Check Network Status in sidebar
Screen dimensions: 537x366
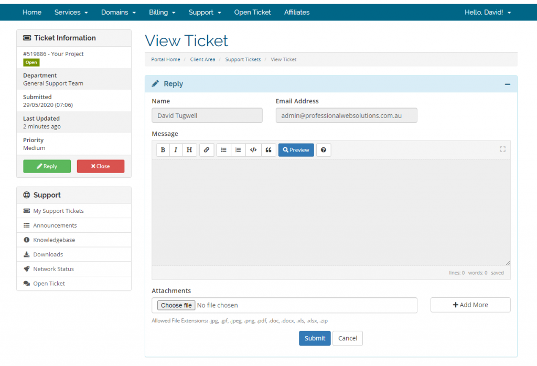pyautogui.click(x=74, y=269)
